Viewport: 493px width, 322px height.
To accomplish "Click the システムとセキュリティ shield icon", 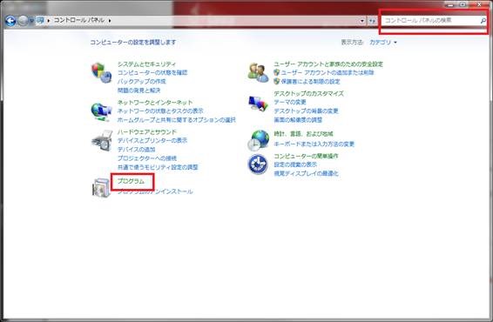I will tap(101, 72).
